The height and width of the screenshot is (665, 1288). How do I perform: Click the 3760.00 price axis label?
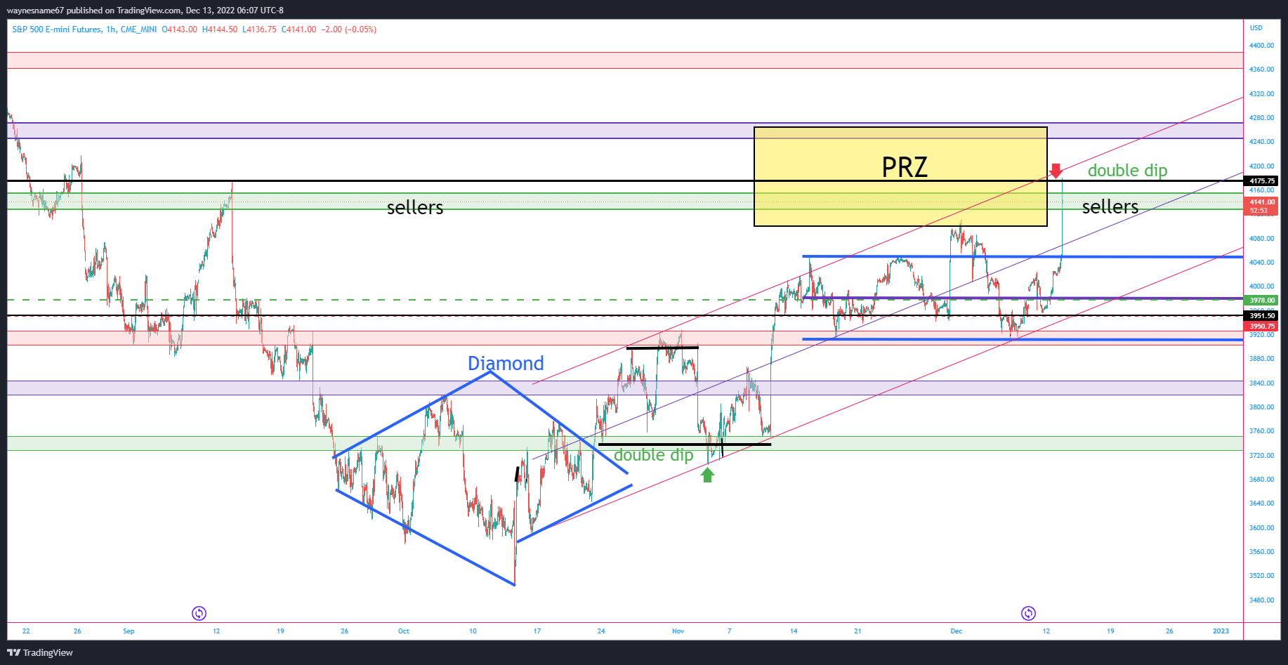(x=1261, y=431)
